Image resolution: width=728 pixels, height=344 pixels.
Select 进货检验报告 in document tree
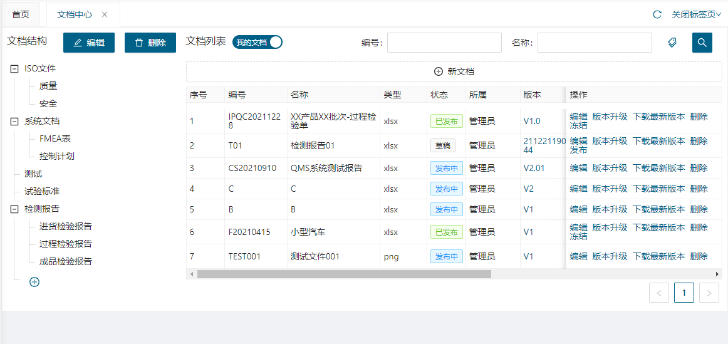tap(66, 226)
